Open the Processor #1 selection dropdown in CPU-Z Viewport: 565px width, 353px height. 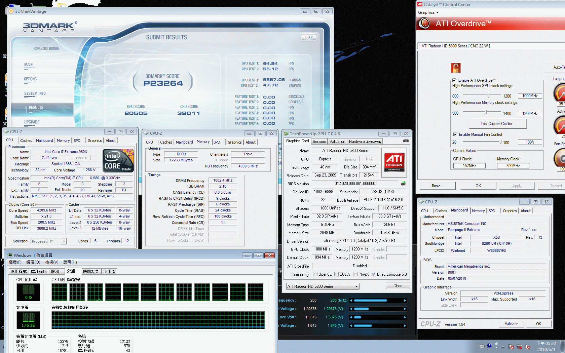pyautogui.click(x=64, y=241)
